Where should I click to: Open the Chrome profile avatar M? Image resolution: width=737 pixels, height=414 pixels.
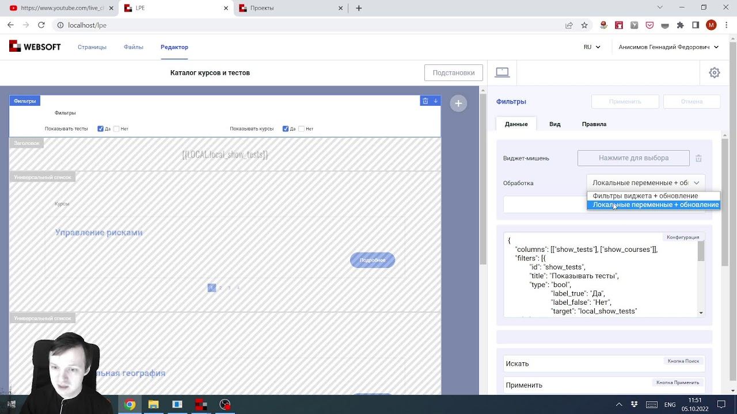point(711,25)
